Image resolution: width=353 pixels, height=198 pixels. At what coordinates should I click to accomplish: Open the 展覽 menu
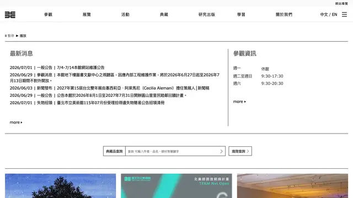(87, 14)
